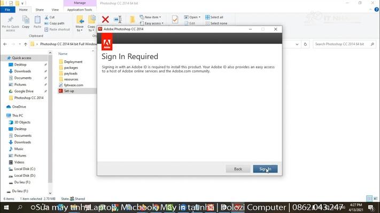The height and width of the screenshot is (213, 380).
Task: Open the Open button dropdown arrow
Action: pyautogui.click(x=200, y=17)
